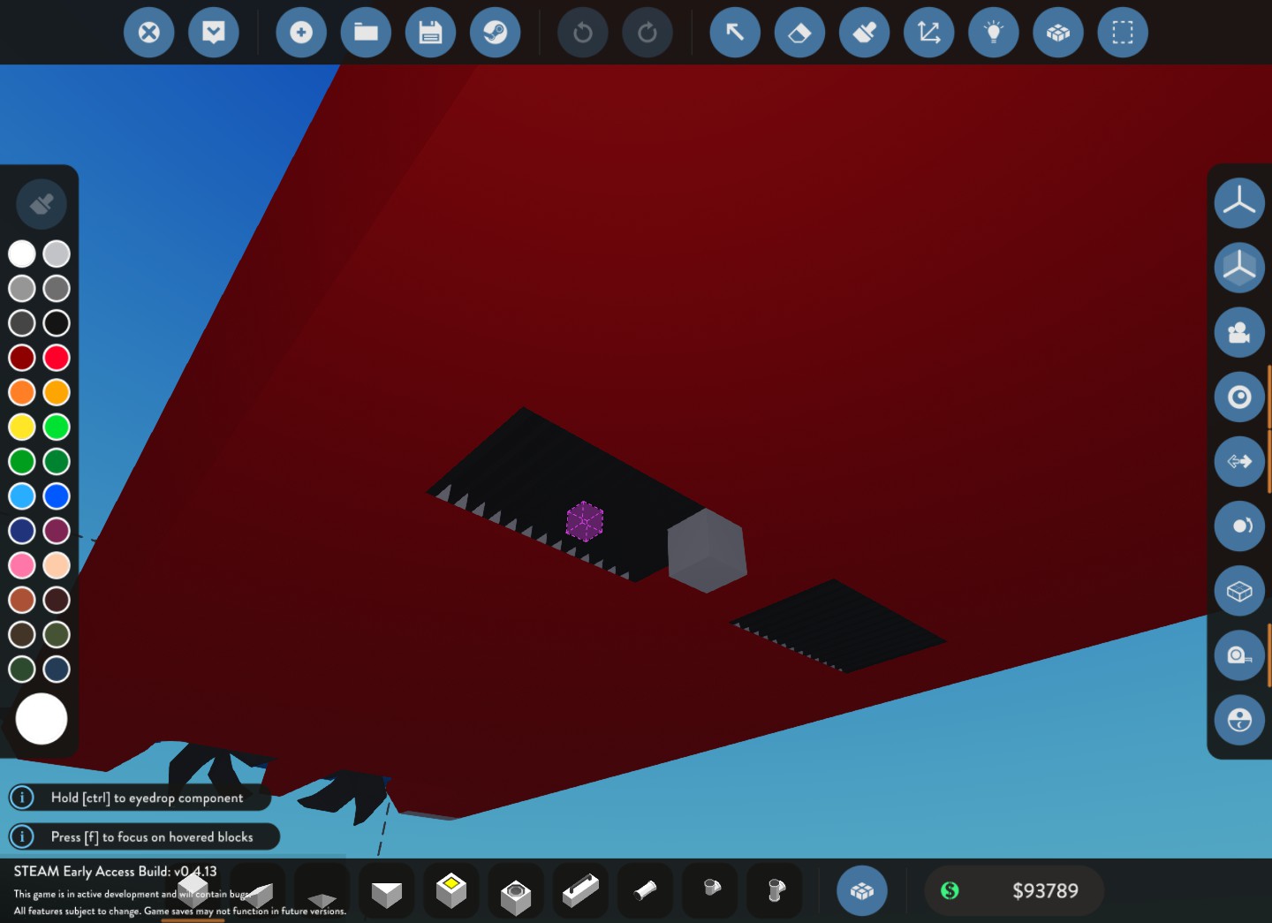1272x923 pixels.
Task: Toggle the mirror arrows button on right panel
Action: 1239,461
